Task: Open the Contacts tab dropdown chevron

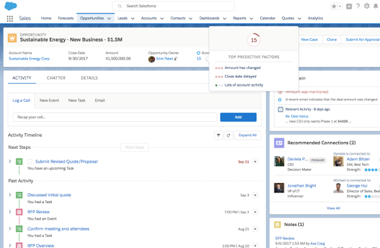Action: (x=191, y=18)
